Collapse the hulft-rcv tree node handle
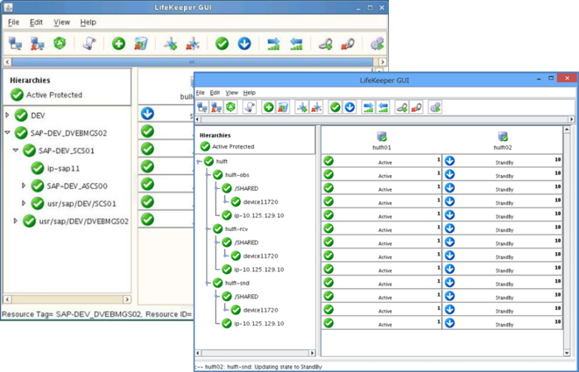The width and height of the screenshot is (579, 372). tap(208, 229)
